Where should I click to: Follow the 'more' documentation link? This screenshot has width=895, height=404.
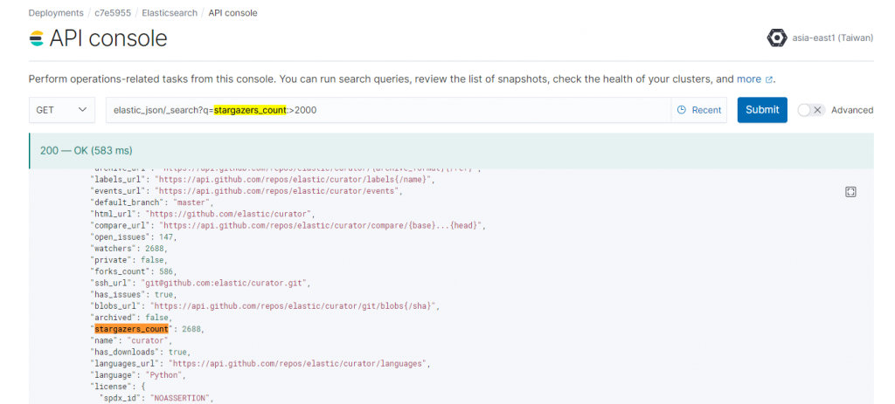tap(749, 79)
